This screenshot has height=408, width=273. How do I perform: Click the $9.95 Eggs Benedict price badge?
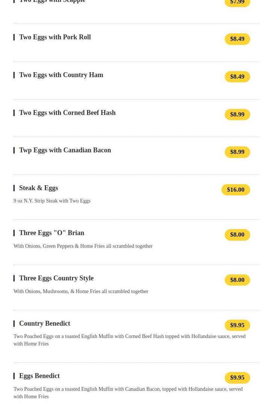[x=237, y=378]
